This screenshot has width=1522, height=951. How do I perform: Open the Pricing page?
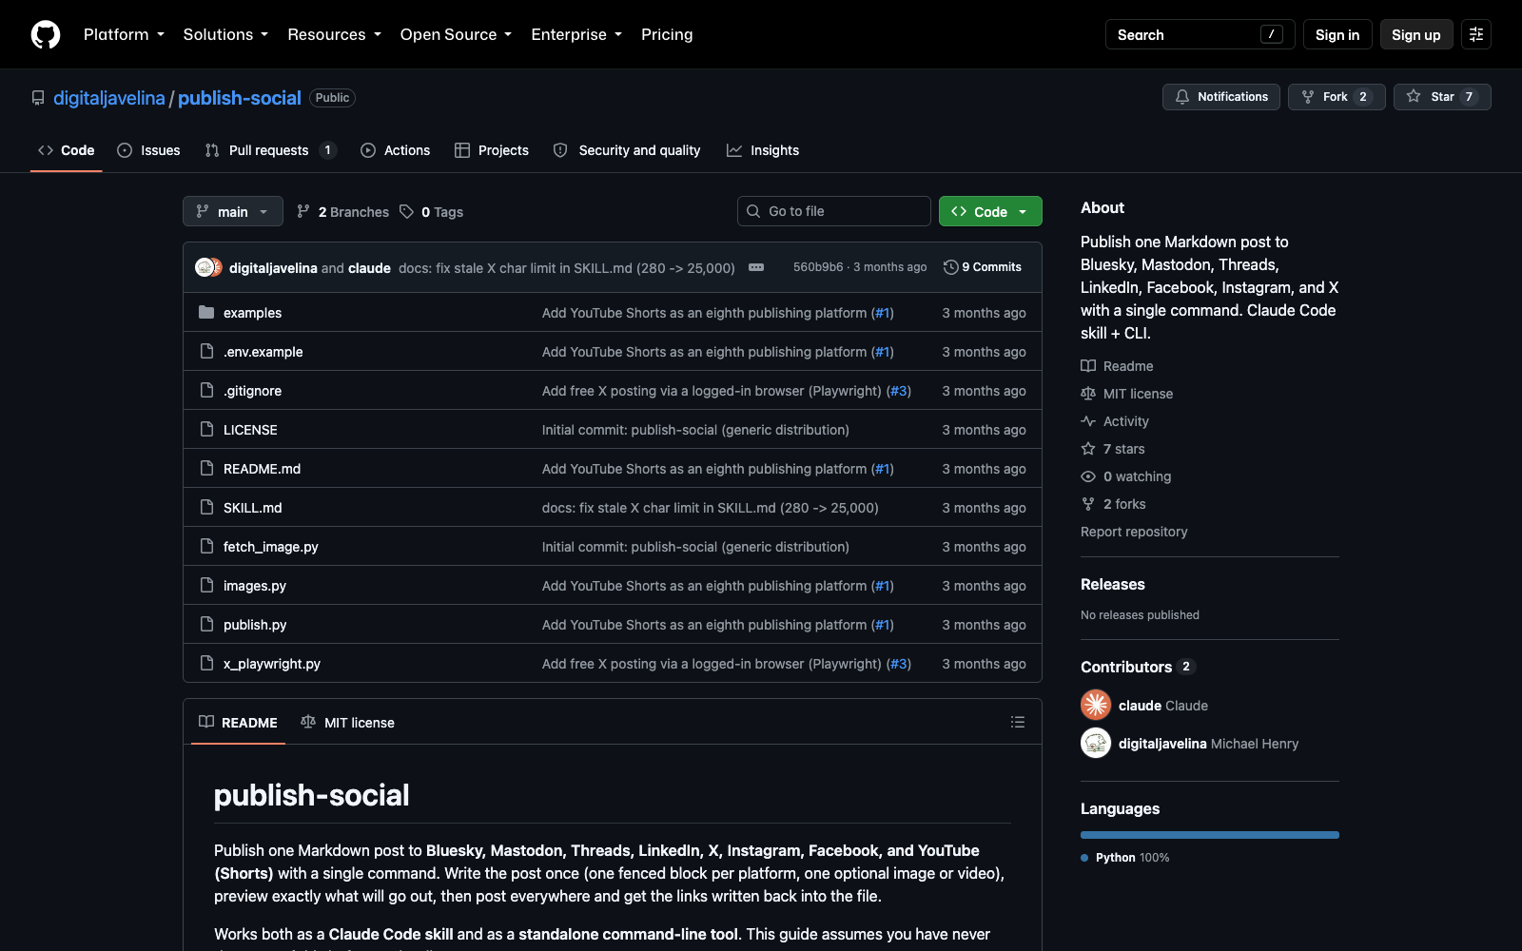pos(667,34)
